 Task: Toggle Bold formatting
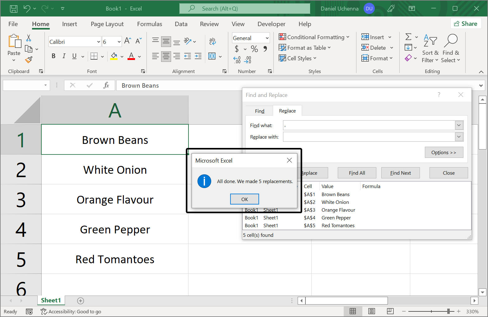53,56
